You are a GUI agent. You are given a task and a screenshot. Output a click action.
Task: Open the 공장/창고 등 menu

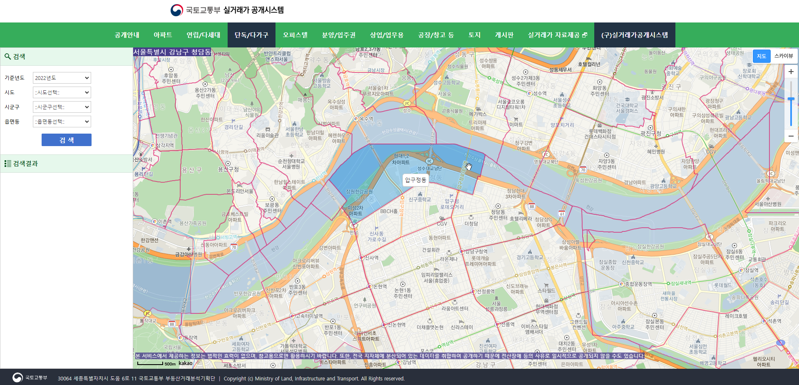pyautogui.click(x=436, y=35)
